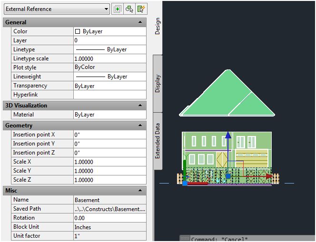Image resolution: width=316 pixels, height=242 pixels.
Task: Click the Scale Z label
Action: (x=22, y=180)
